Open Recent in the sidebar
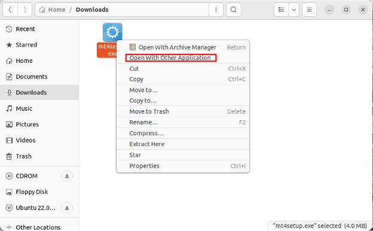This screenshot has width=373, height=231. click(39, 29)
